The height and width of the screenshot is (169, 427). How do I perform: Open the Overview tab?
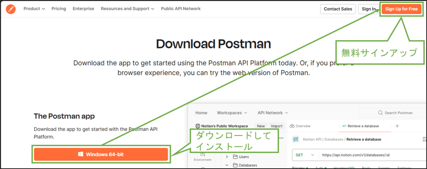(x=300, y=126)
